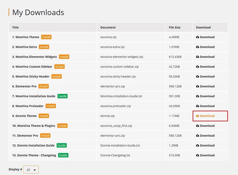Click the orange cloud icon for donnie.zip
238x175 pixels.
click(x=198, y=116)
